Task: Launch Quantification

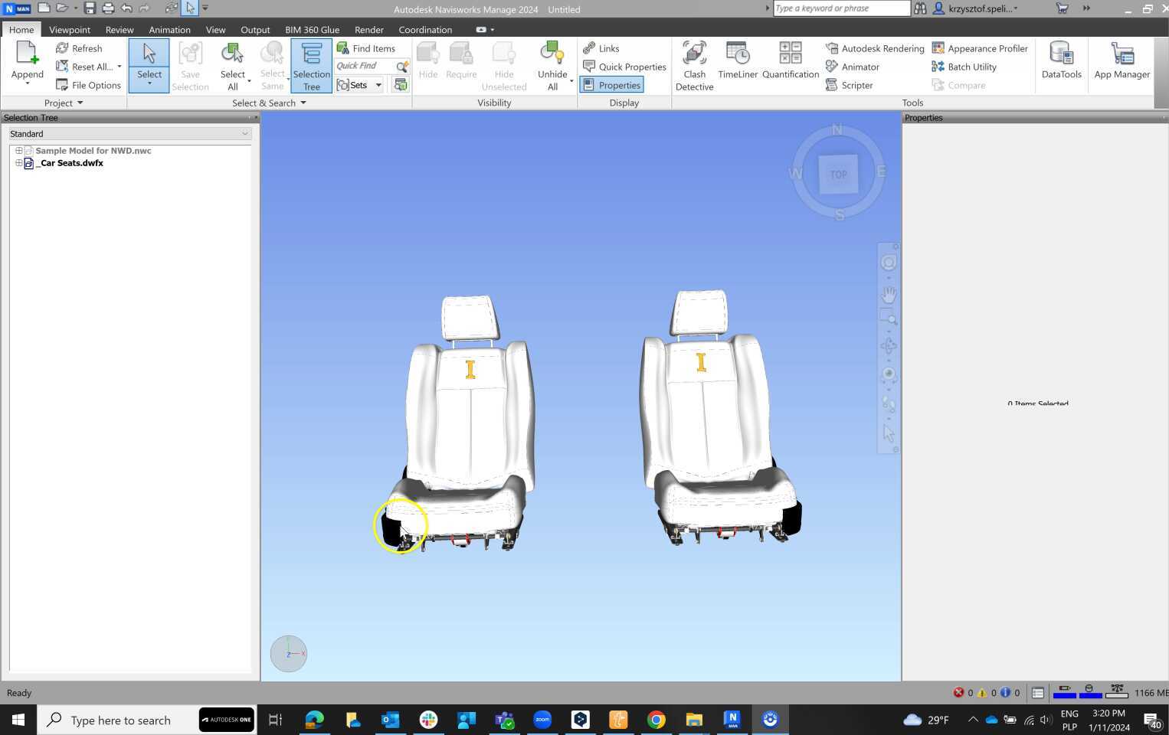Action: [790, 61]
